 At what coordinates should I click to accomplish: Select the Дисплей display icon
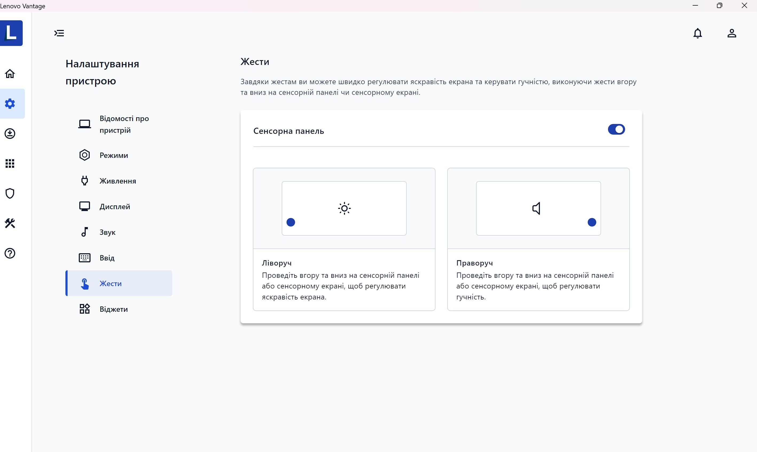(x=84, y=206)
